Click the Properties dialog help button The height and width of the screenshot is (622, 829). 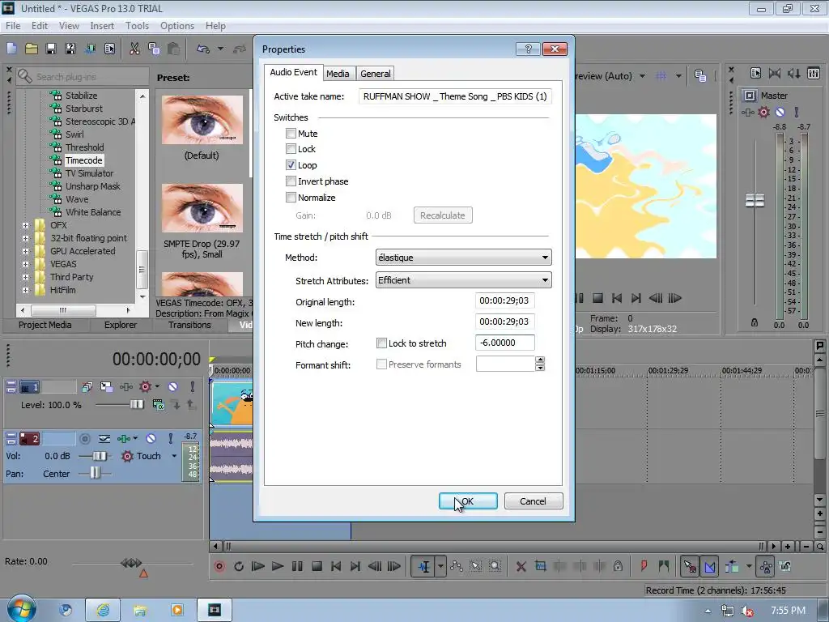(x=528, y=49)
